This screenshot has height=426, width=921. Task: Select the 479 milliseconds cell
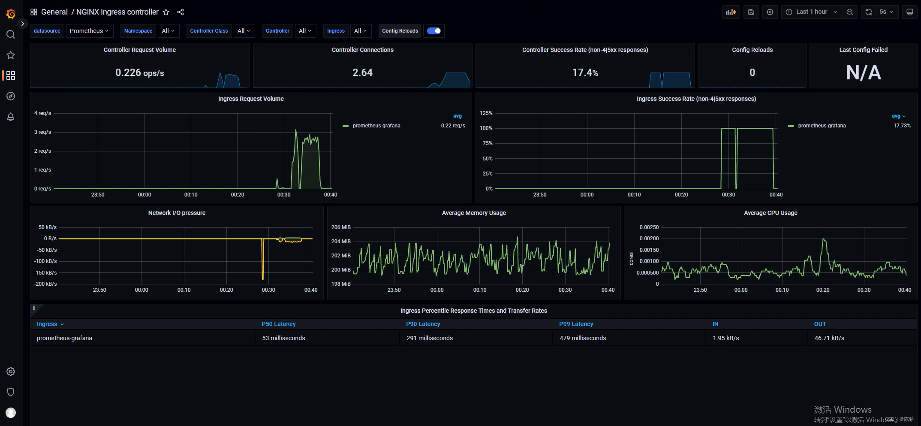(x=629, y=338)
